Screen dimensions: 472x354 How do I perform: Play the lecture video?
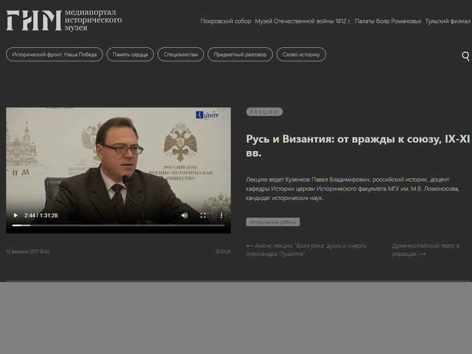coord(15,215)
